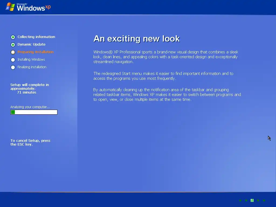276x207 pixels.
Task: Click the paragraph about brand-new visual design
Action: [166, 57]
